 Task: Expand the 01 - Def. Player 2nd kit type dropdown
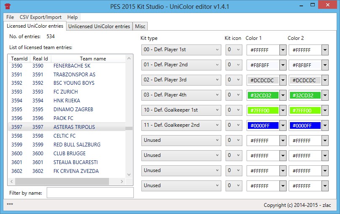click(181, 65)
